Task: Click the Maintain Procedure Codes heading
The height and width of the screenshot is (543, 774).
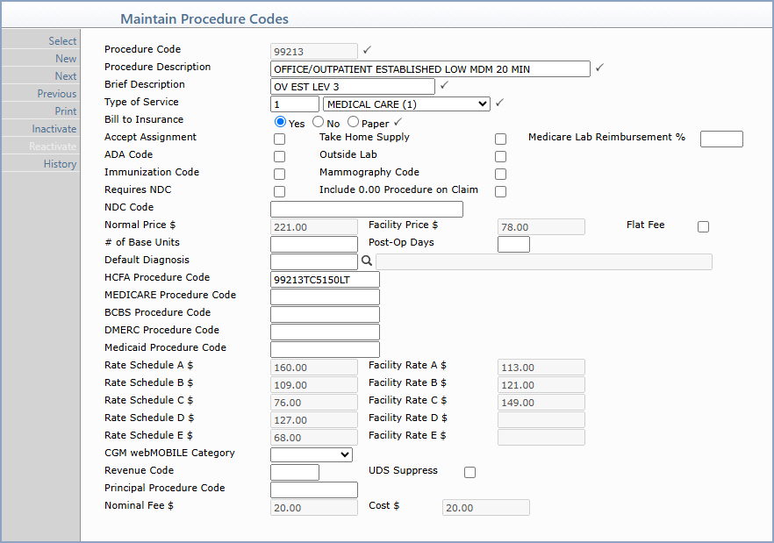Action: (204, 18)
